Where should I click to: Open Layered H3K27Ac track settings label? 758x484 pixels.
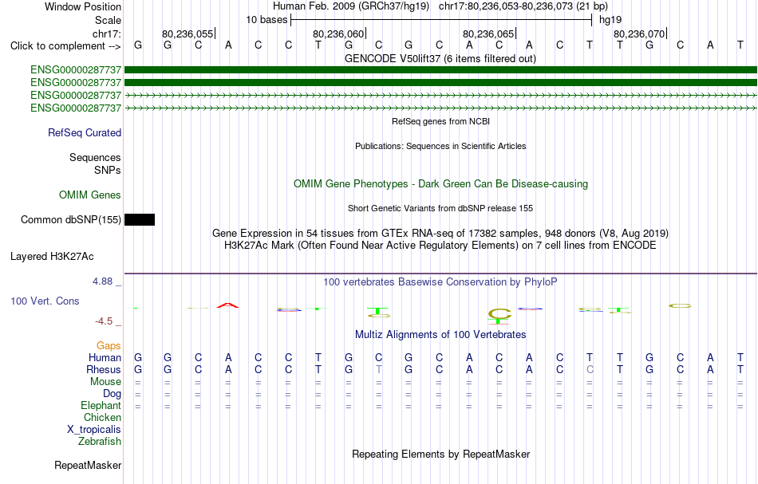click(x=52, y=257)
